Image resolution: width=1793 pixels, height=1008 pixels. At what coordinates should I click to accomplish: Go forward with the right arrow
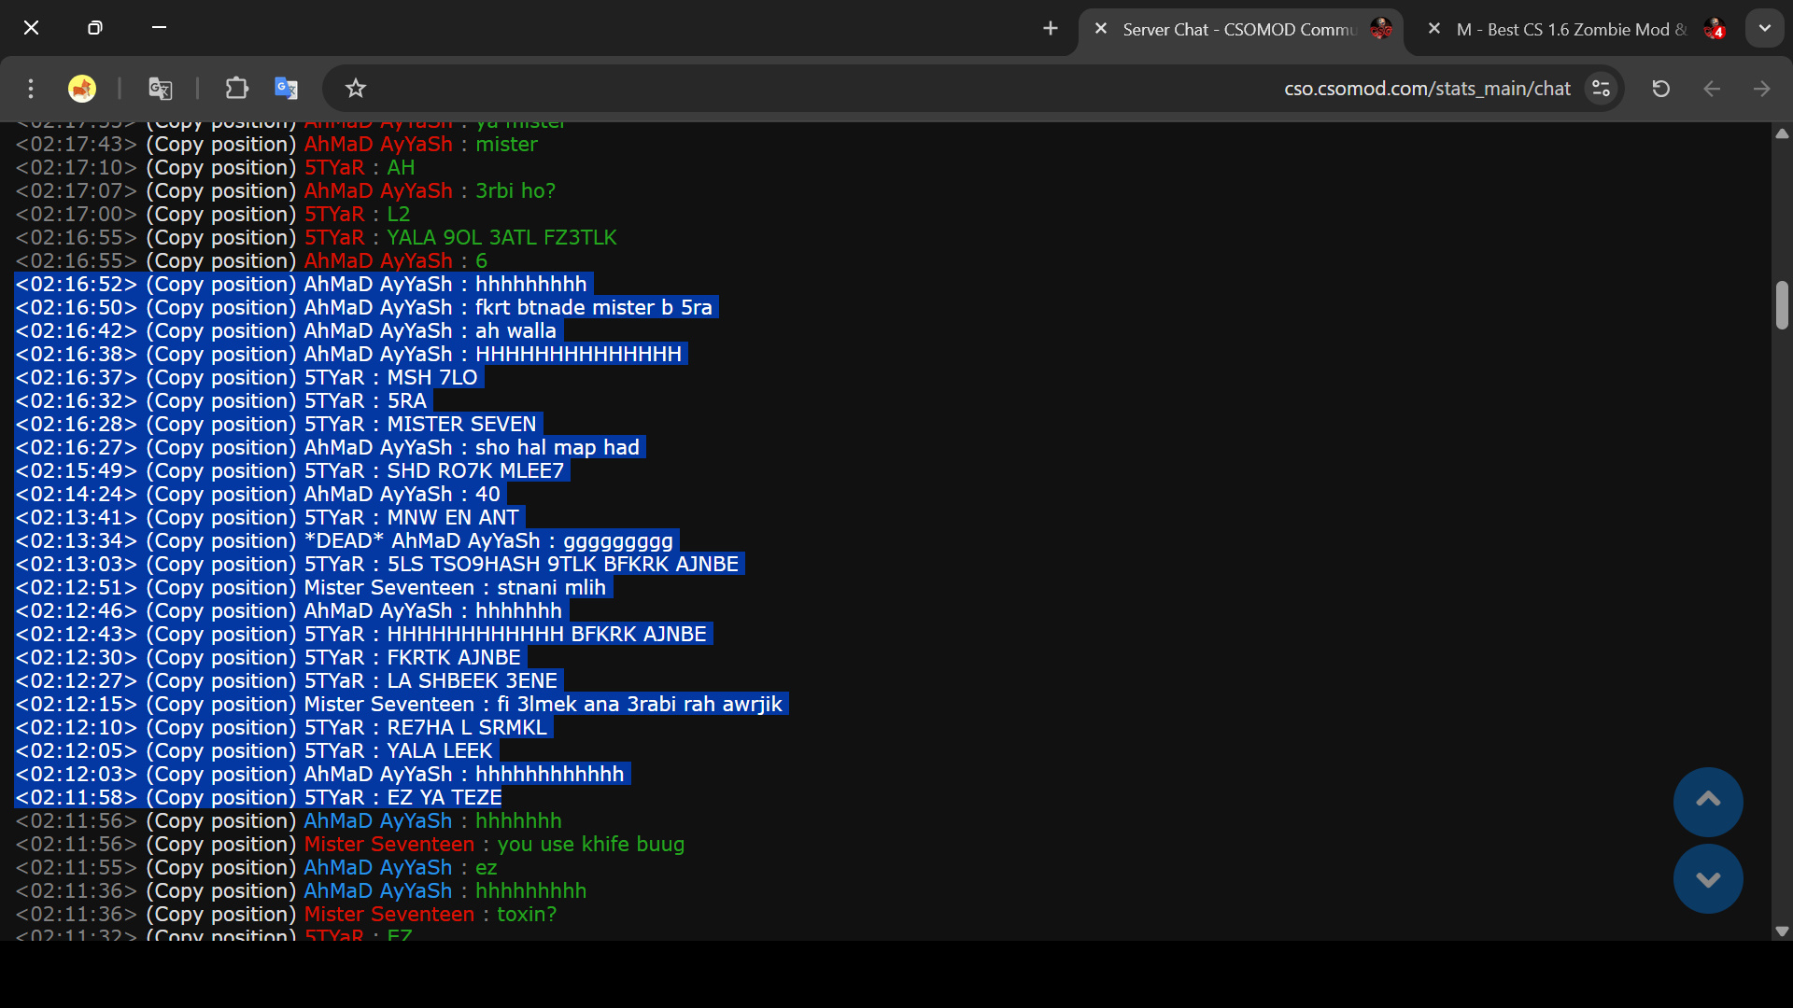pos(1762,89)
